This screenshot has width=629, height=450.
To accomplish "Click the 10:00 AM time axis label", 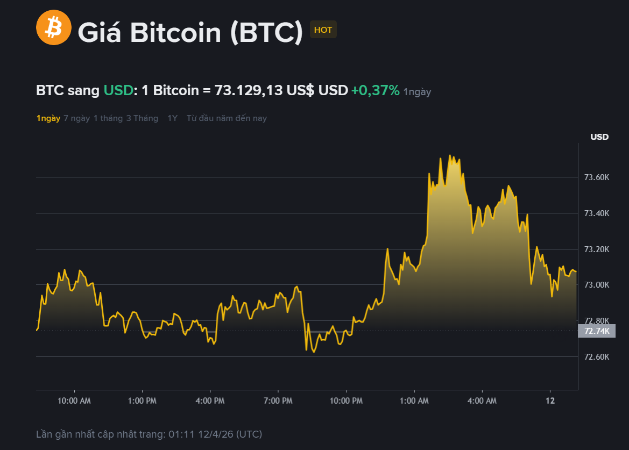I will click(74, 401).
